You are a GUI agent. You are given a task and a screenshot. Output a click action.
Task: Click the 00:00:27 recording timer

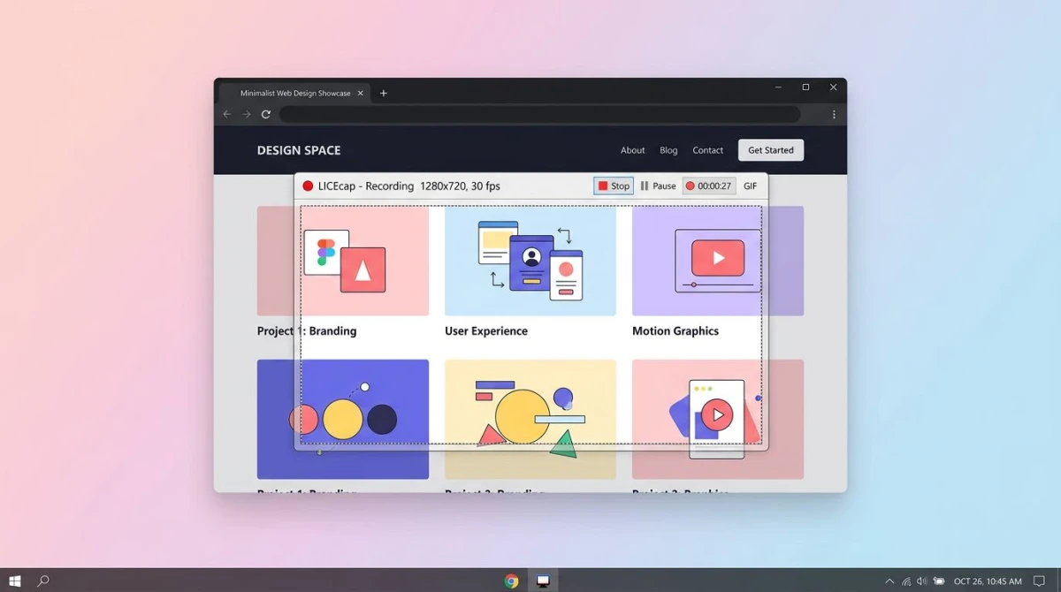708,186
